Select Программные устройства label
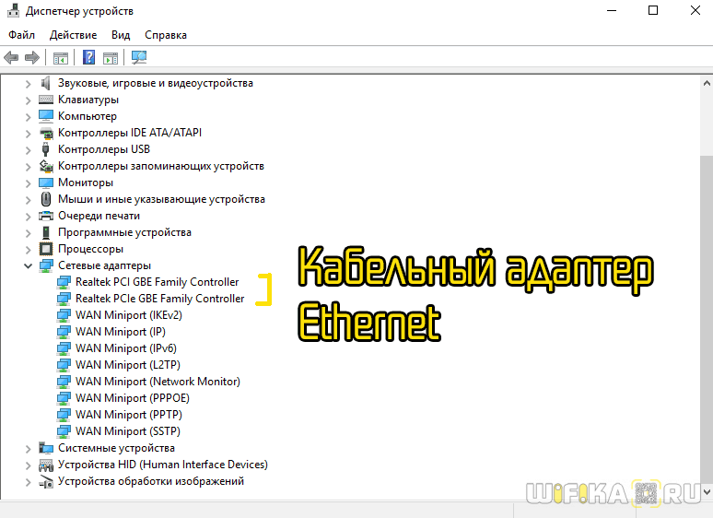 (124, 232)
